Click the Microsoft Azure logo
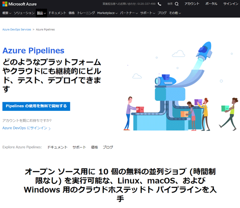The image size is (240, 208). tap(20, 4)
